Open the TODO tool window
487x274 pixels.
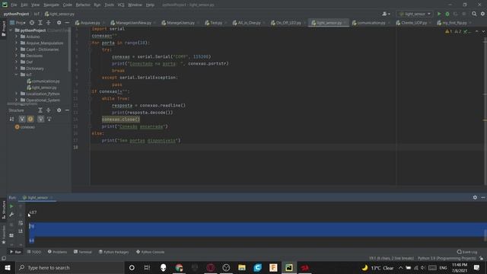33,252
